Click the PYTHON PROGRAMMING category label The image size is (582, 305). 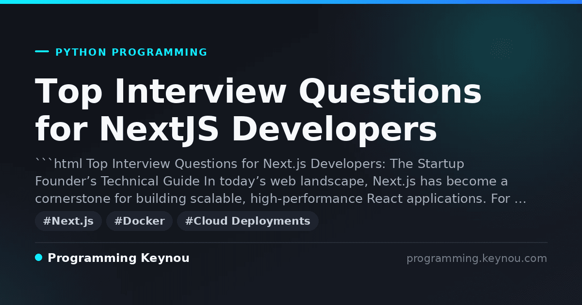coord(131,52)
